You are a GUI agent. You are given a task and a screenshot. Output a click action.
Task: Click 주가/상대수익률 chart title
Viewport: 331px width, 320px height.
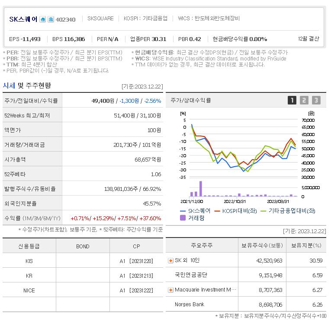pos(191,100)
